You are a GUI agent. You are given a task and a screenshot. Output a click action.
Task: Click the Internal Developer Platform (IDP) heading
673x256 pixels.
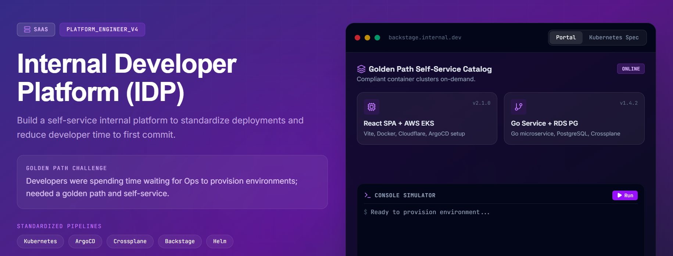point(127,77)
